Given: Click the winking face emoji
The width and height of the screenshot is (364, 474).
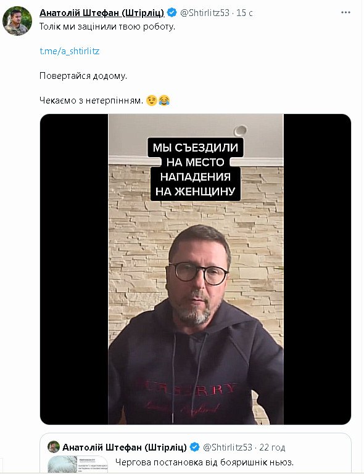Looking at the screenshot, I should [x=151, y=100].
